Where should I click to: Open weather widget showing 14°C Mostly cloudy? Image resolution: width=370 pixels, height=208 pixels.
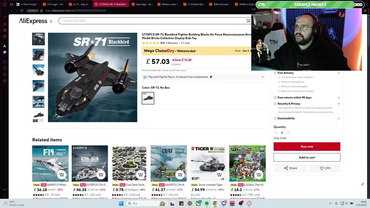[14, 204]
